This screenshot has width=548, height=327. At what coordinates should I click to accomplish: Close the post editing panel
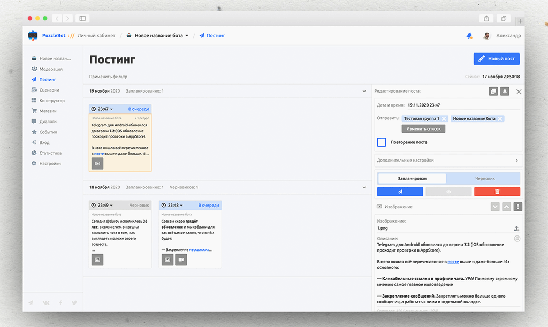coord(519,92)
